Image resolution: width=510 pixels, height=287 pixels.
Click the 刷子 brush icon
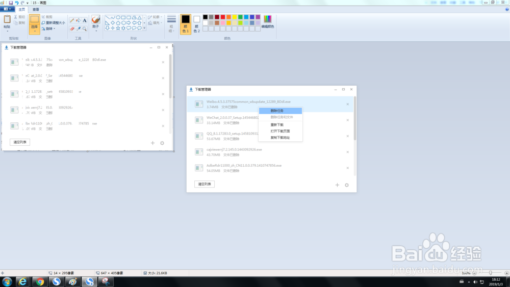[96, 19]
